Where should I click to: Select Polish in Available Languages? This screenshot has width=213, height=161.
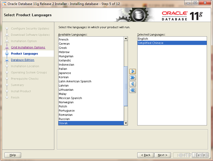(91, 106)
